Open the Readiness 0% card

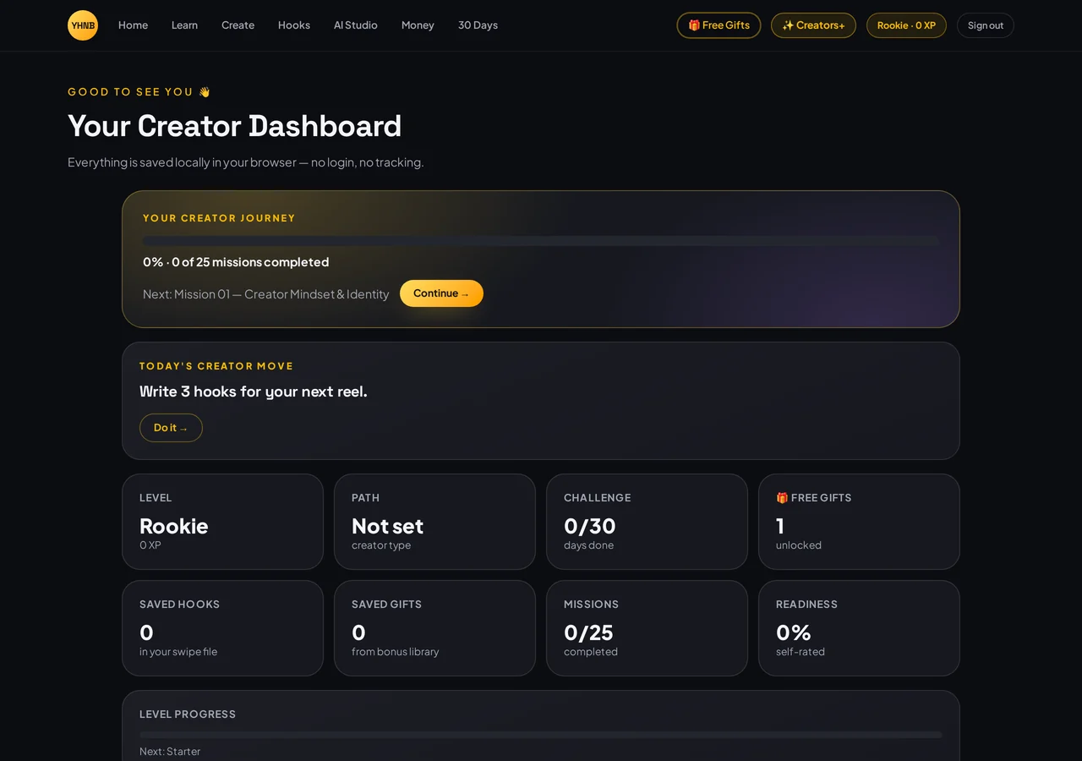click(859, 628)
